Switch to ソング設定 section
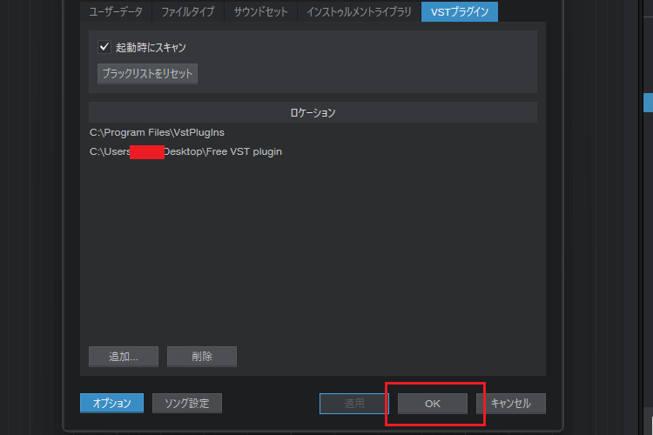Image resolution: width=653 pixels, height=435 pixels. click(187, 403)
